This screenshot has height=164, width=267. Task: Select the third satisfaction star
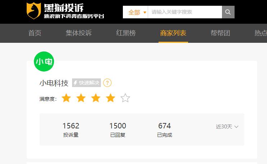click(x=96, y=98)
